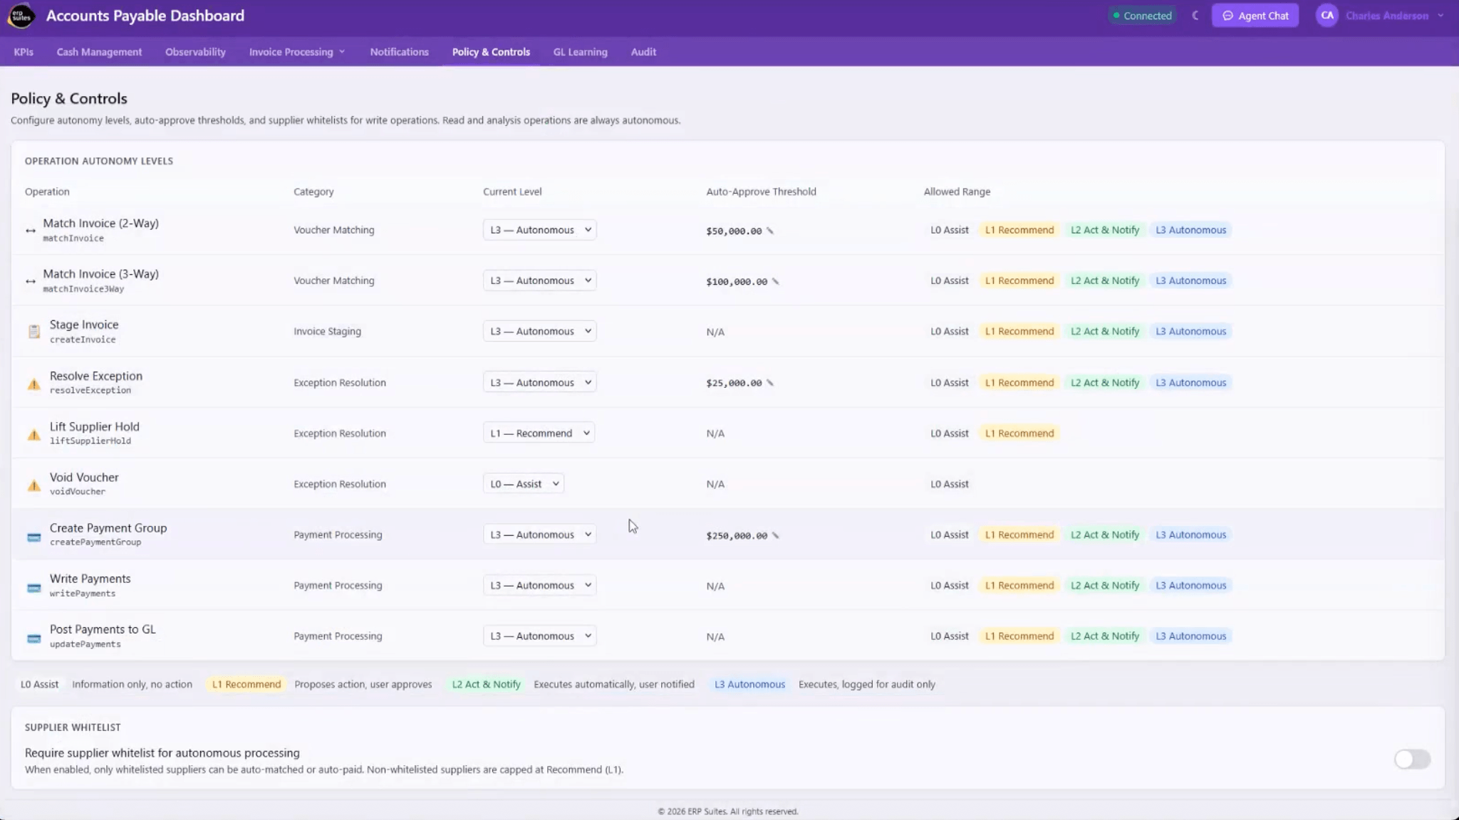The width and height of the screenshot is (1459, 820).
Task: Click the Voucher Matching category for 2-Way match
Action: coord(333,230)
